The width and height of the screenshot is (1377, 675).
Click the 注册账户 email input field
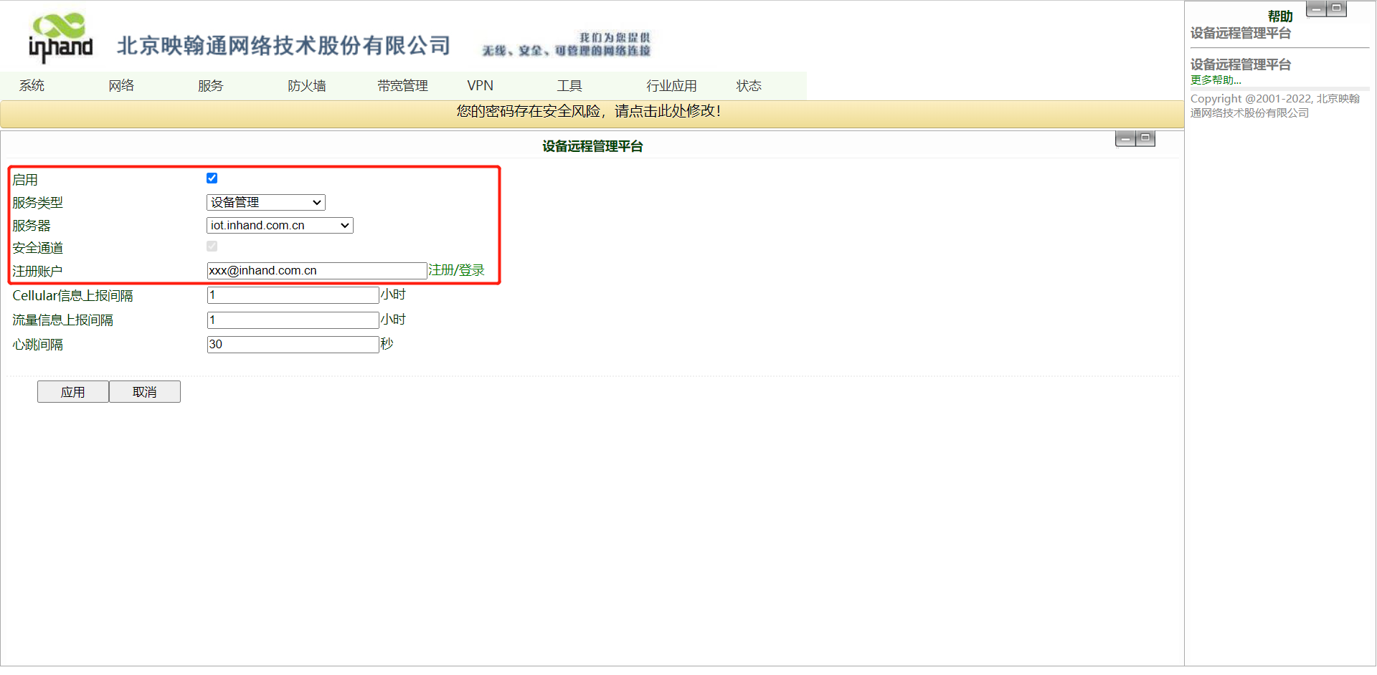click(317, 271)
